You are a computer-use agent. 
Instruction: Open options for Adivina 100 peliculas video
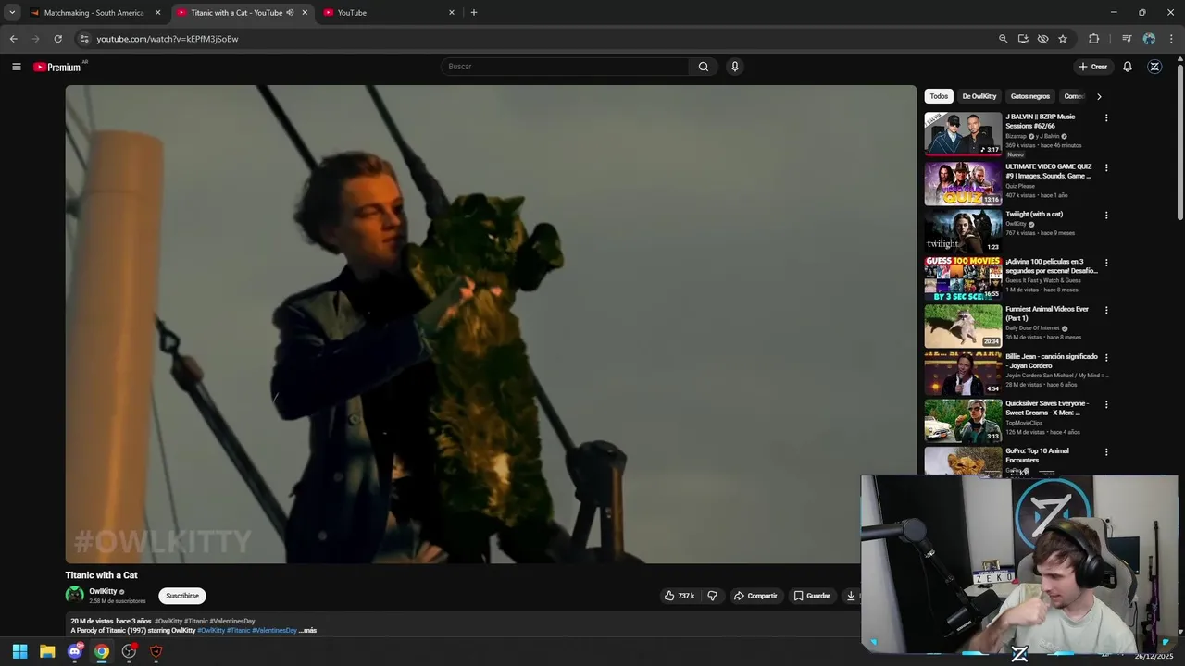pos(1106,263)
